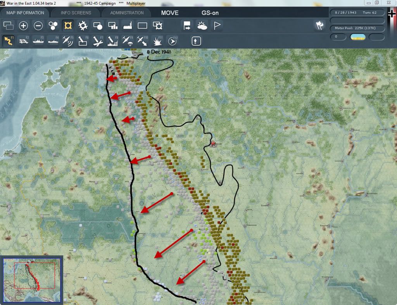Click the crossed white flags icon
The width and height of the screenshot is (397, 305).
click(x=319, y=26)
